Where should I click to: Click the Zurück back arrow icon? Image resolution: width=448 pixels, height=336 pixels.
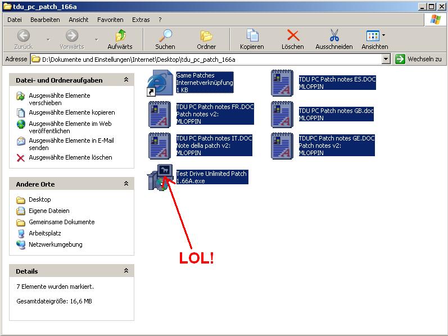[24, 36]
